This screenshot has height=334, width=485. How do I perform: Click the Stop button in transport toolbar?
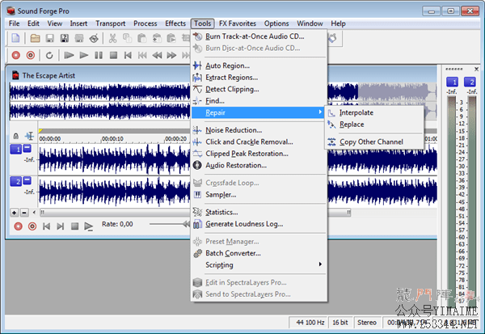pyautogui.click(x=113, y=56)
